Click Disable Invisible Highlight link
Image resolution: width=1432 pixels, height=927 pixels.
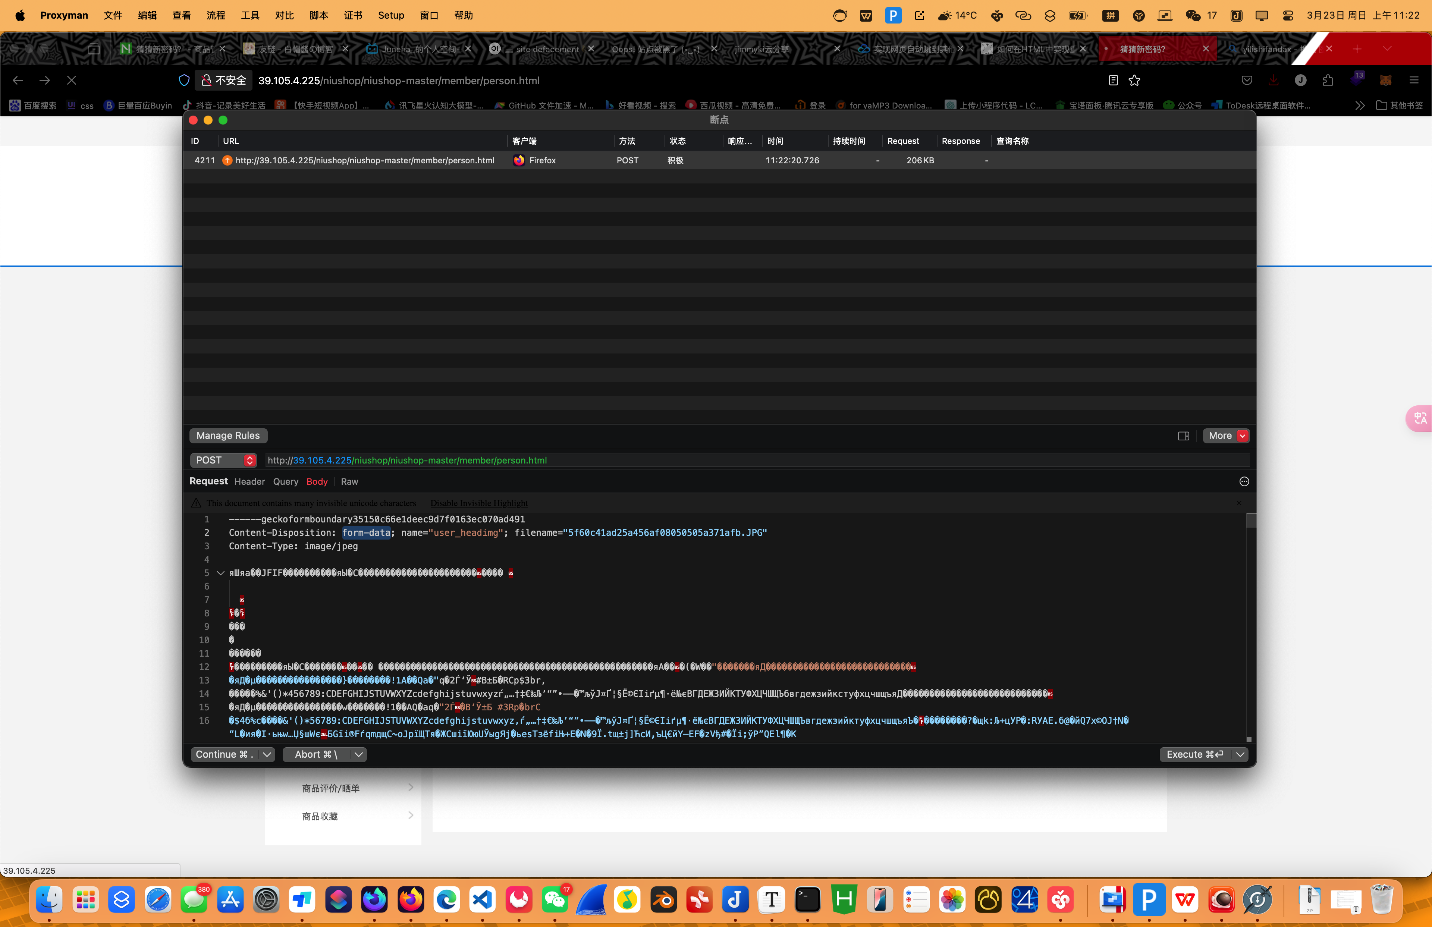pyautogui.click(x=479, y=503)
